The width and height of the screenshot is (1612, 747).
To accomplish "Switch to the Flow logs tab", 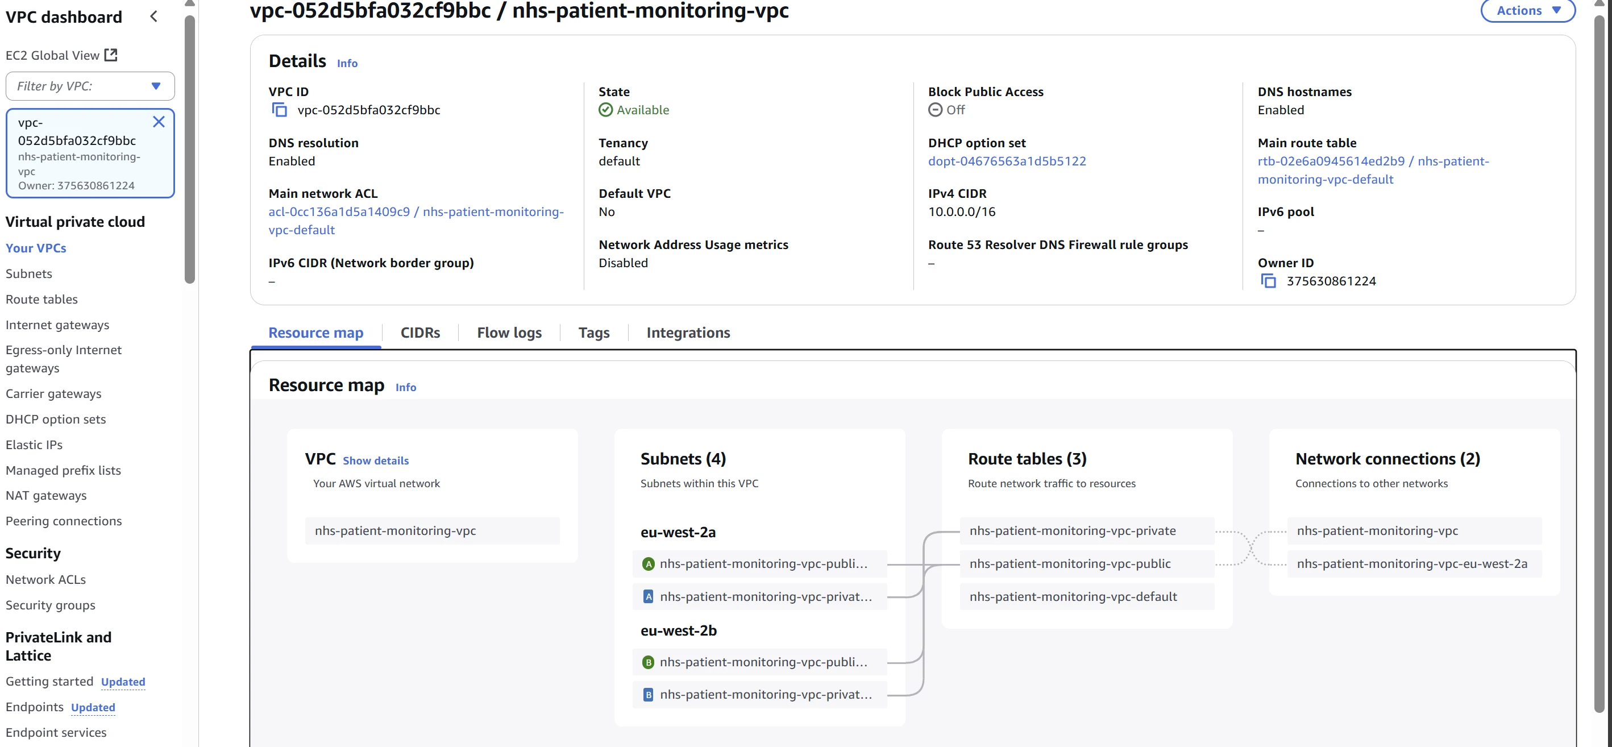I will point(509,333).
